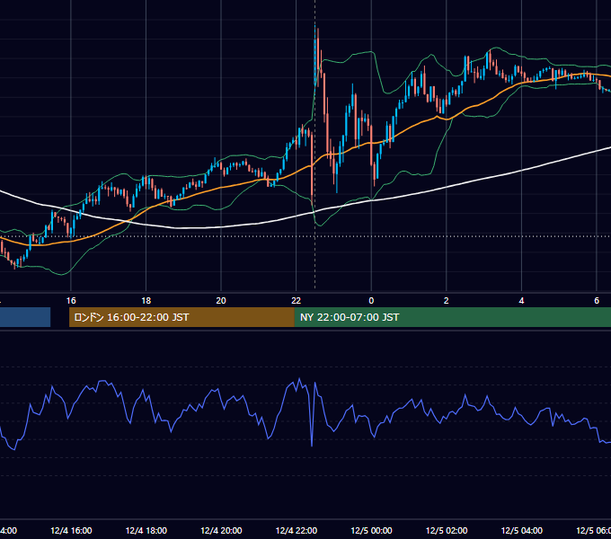Click the 12/4 18:00 date label
Image resolution: width=611 pixels, height=539 pixels.
(146, 531)
